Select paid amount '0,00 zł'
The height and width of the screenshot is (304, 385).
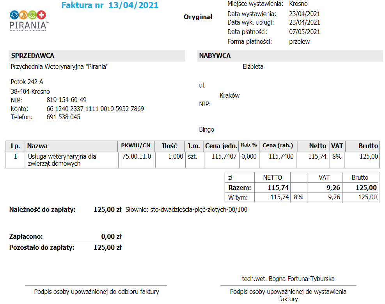pyautogui.click(x=112, y=237)
